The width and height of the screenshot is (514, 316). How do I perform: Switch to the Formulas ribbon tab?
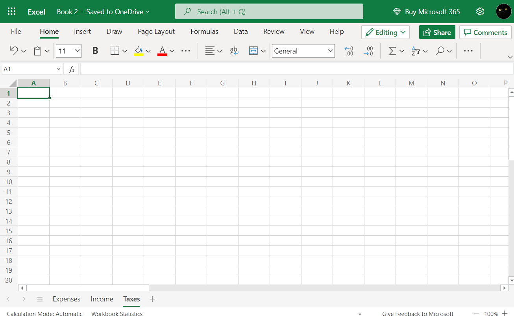click(204, 31)
